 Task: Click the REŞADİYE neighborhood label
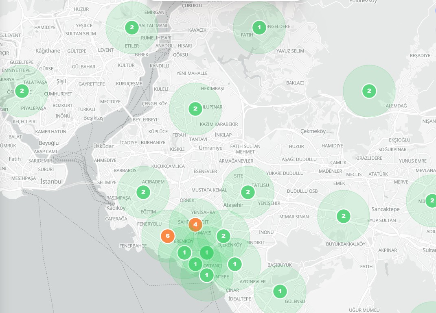(420, 56)
